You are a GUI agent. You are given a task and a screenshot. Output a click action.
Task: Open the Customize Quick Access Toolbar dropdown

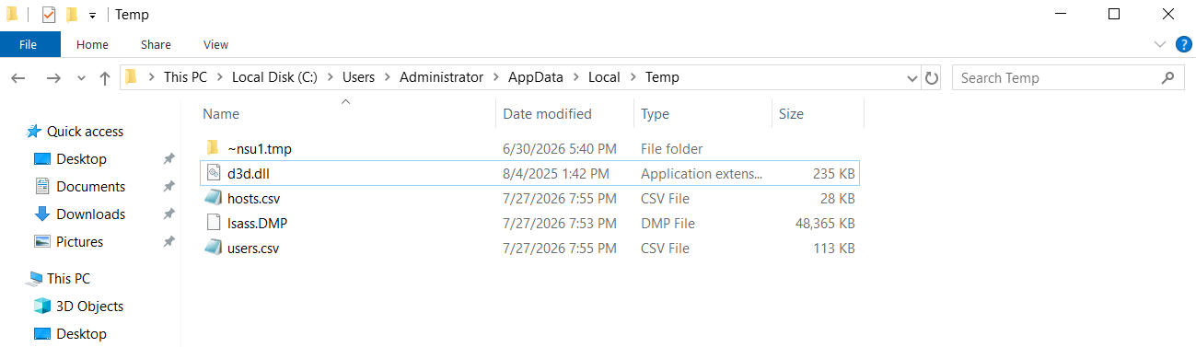click(x=92, y=16)
